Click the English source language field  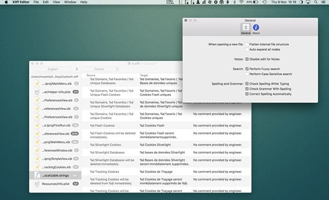tap(53, 69)
